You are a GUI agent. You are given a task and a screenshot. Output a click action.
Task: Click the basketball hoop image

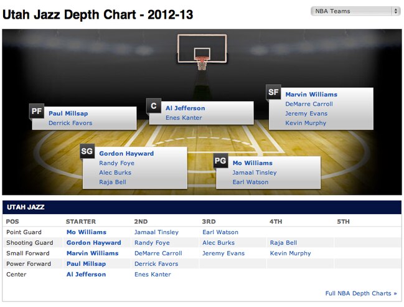[202, 52]
